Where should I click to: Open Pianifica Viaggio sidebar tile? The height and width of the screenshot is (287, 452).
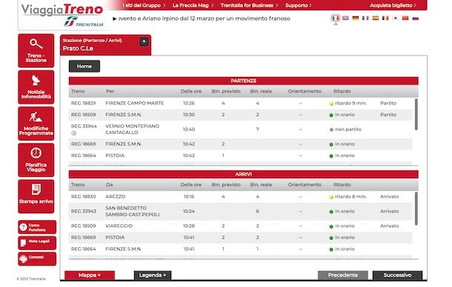pyautogui.click(x=36, y=160)
